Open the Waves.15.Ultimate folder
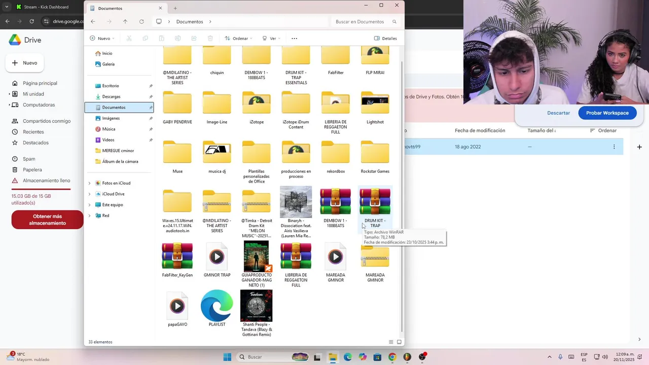The width and height of the screenshot is (649, 365). click(177, 202)
